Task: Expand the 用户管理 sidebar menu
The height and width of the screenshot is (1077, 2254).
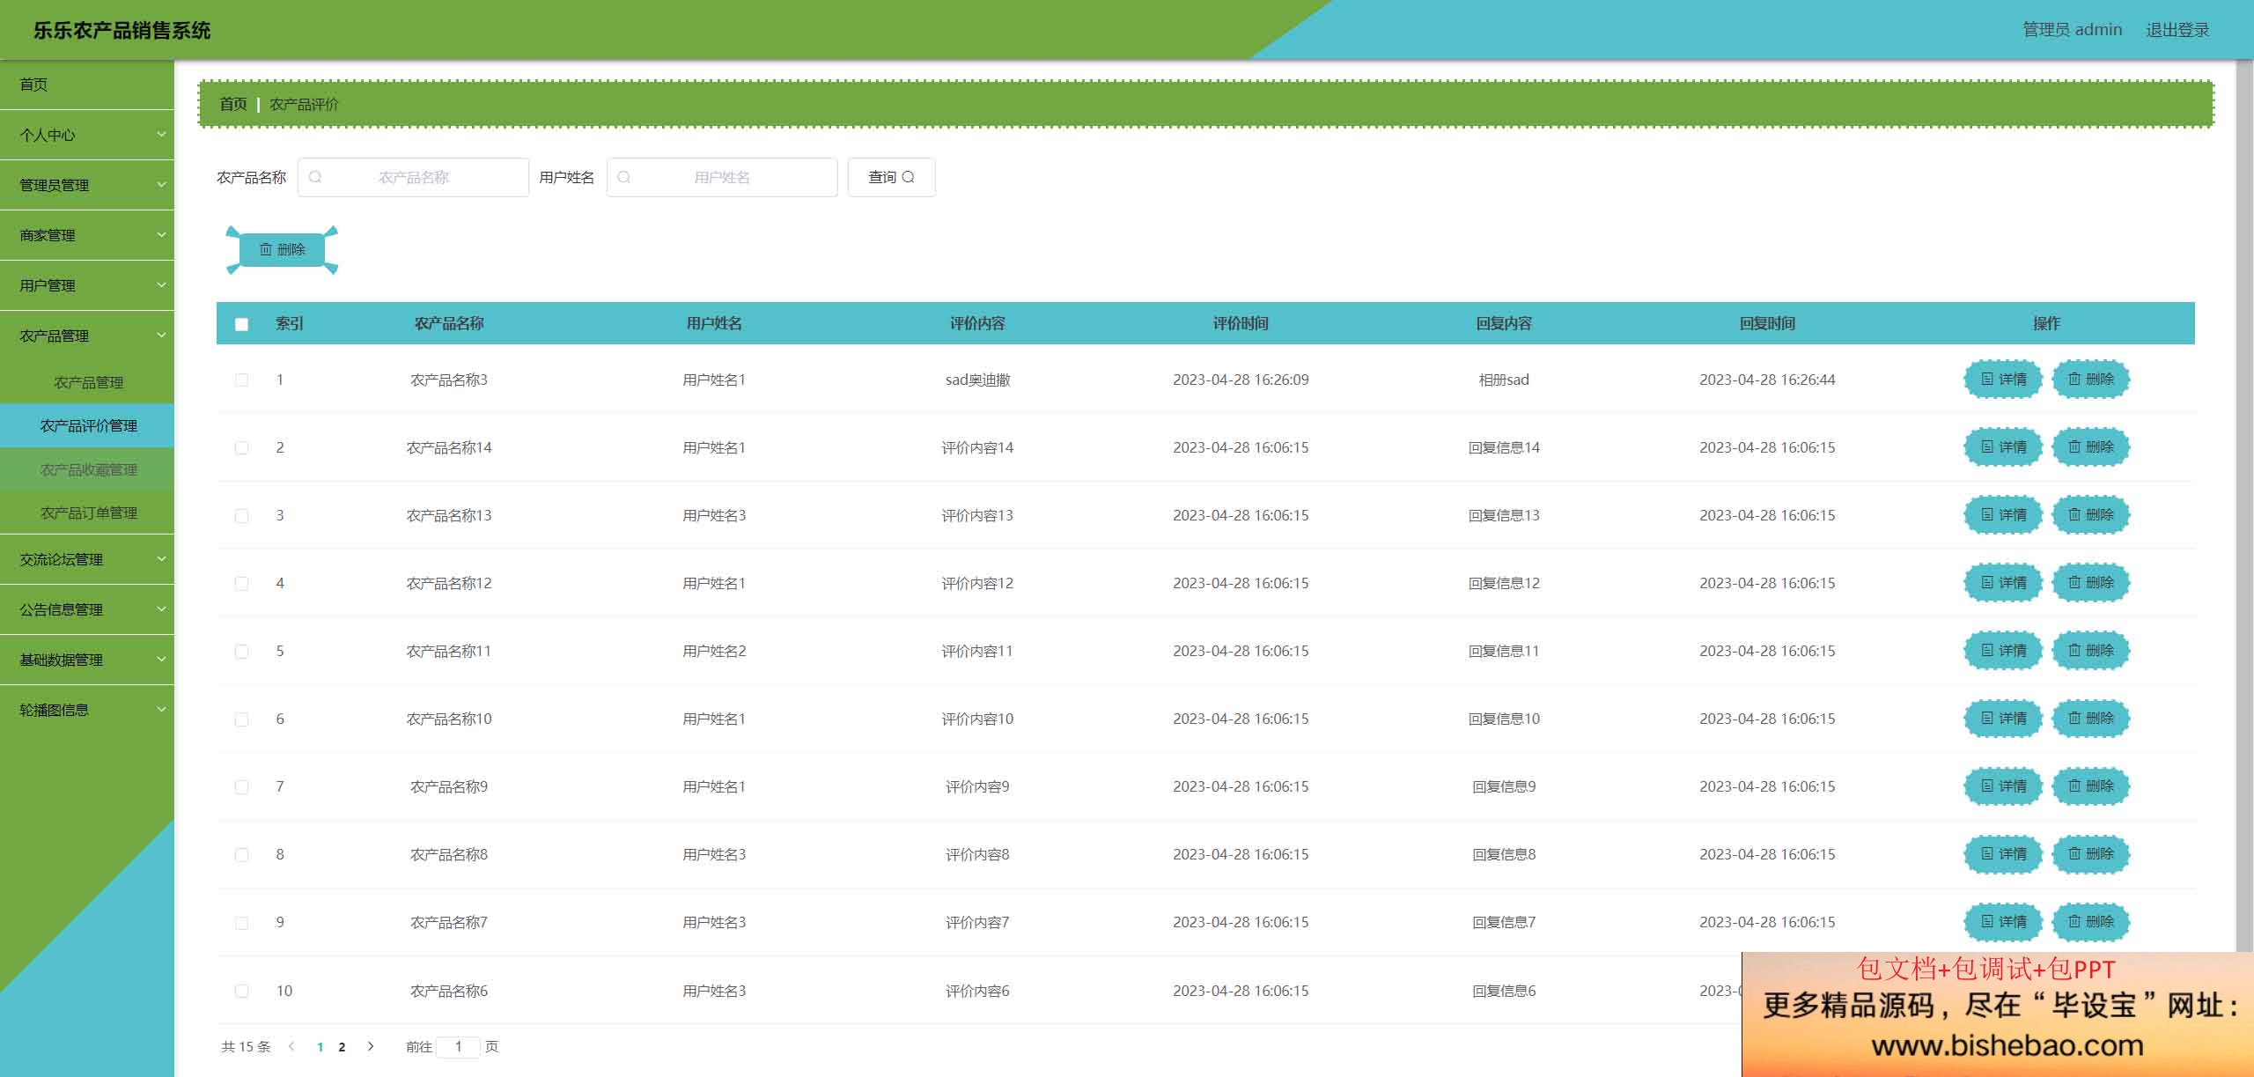Action: 87,285
